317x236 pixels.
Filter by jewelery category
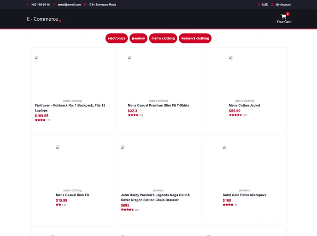pyautogui.click(x=138, y=38)
